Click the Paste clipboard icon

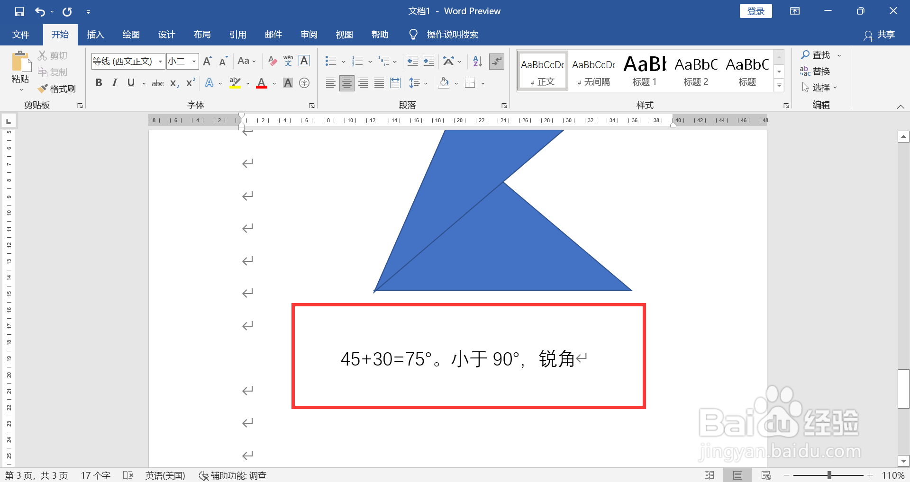coord(20,62)
